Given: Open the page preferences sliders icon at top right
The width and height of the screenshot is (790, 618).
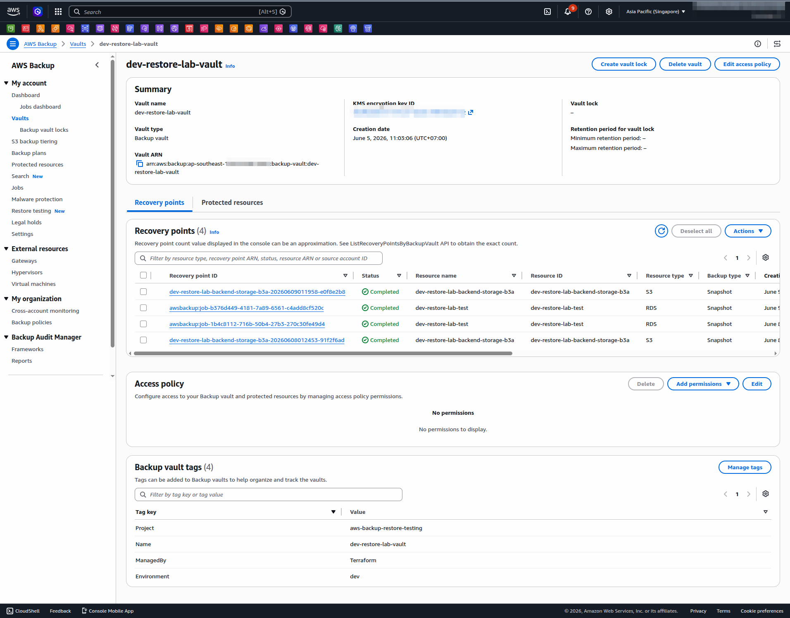Looking at the screenshot, I should (x=777, y=44).
